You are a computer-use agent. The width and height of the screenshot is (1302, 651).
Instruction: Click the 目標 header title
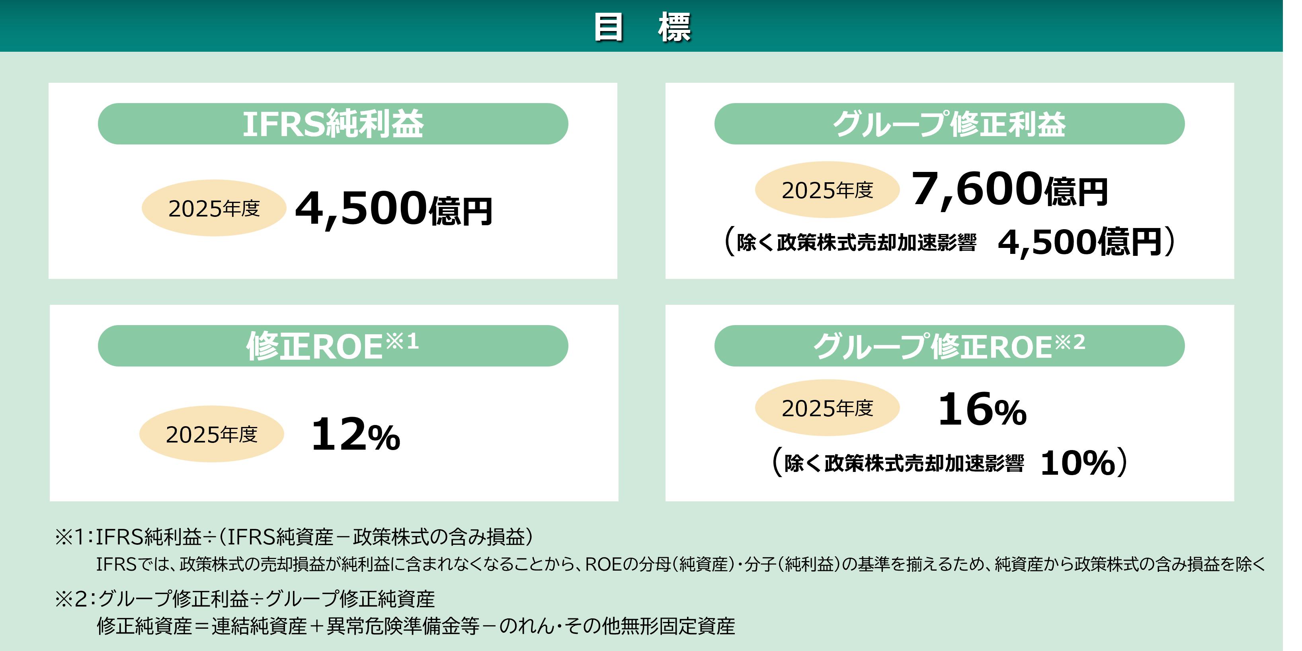[x=642, y=27]
